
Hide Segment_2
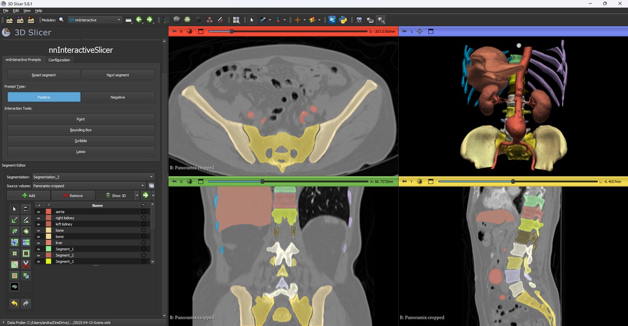tap(38, 255)
